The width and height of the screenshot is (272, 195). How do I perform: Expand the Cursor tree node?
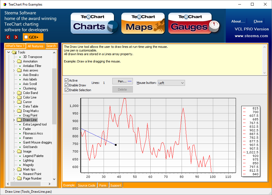click(14, 102)
